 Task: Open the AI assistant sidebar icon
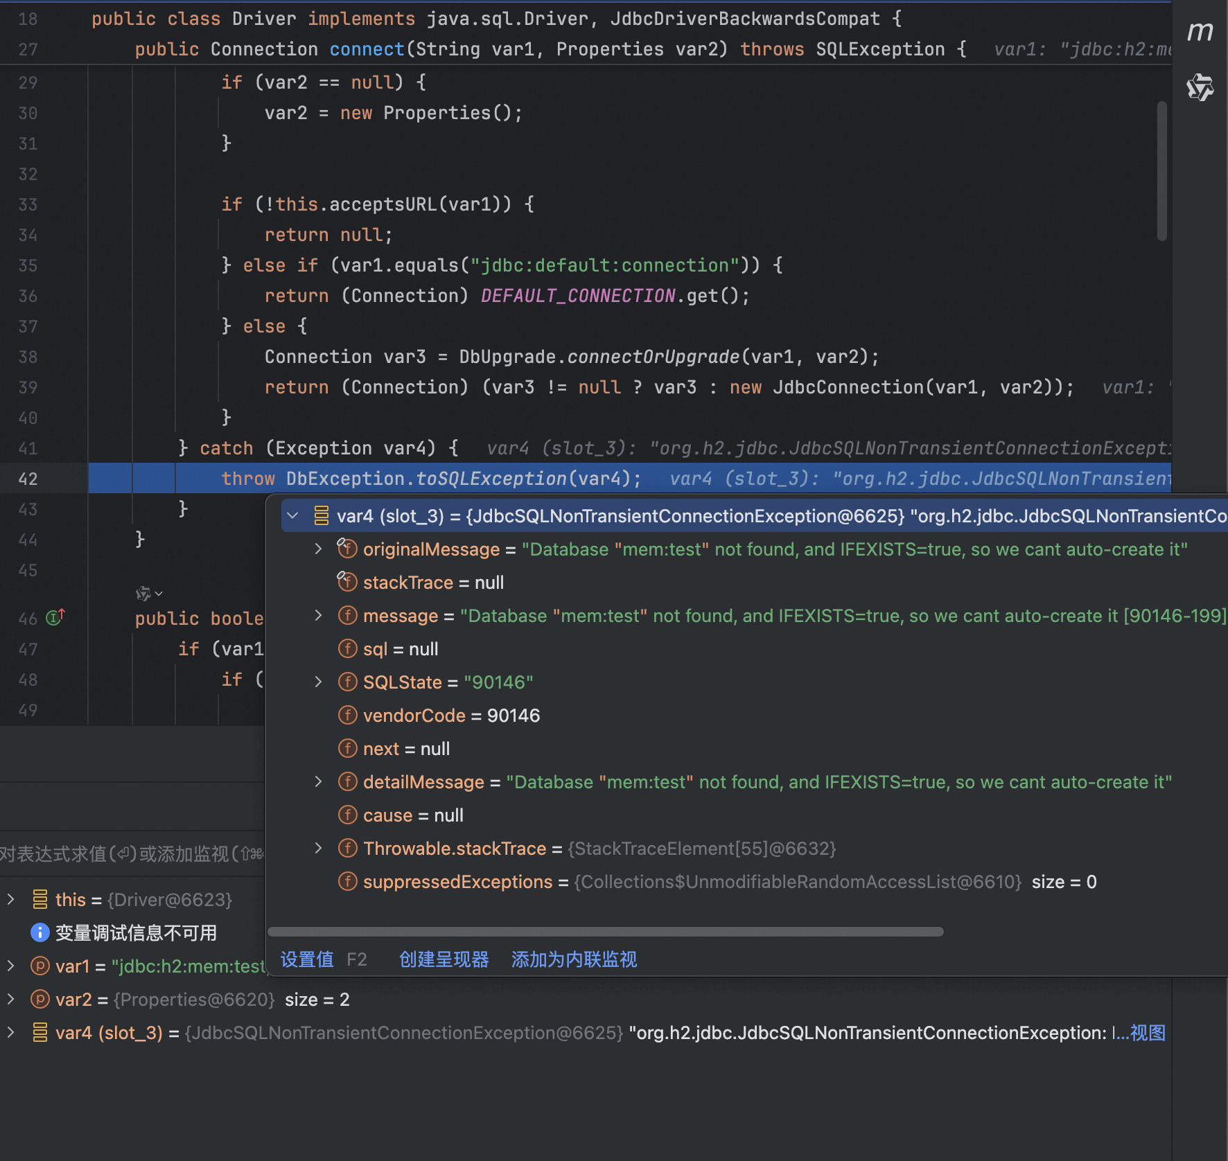click(x=1200, y=87)
